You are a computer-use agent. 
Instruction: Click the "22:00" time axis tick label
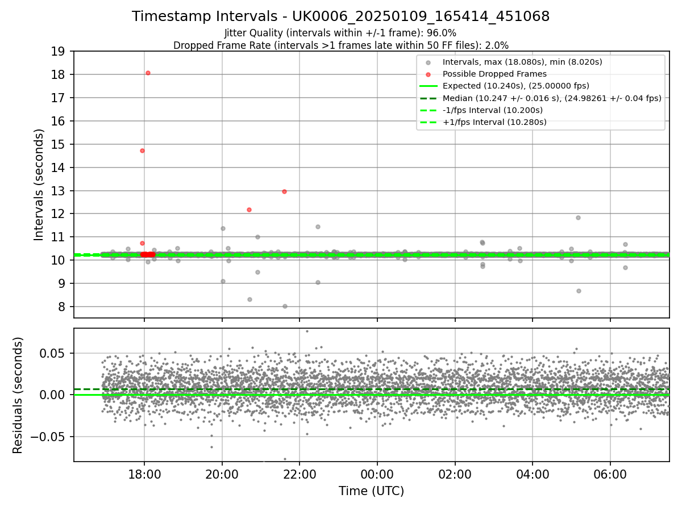[x=300, y=474]
